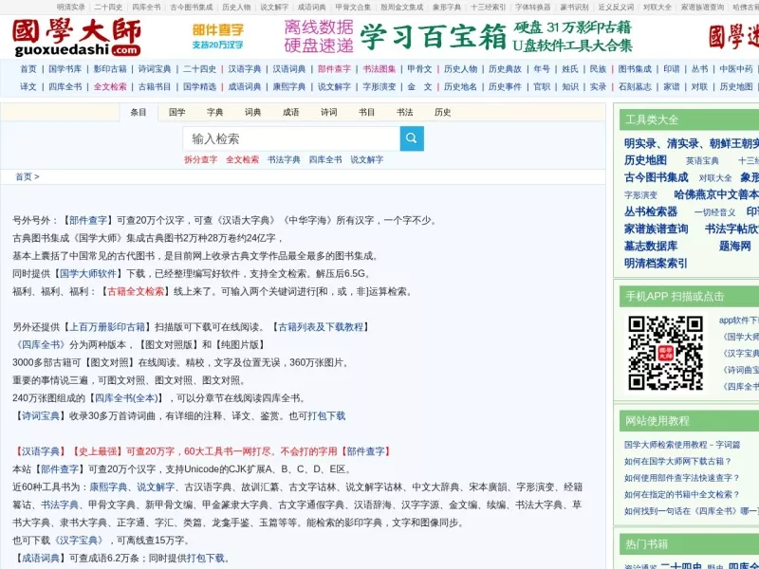Open 四库全书(全本) link in body

tap(126, 398)
